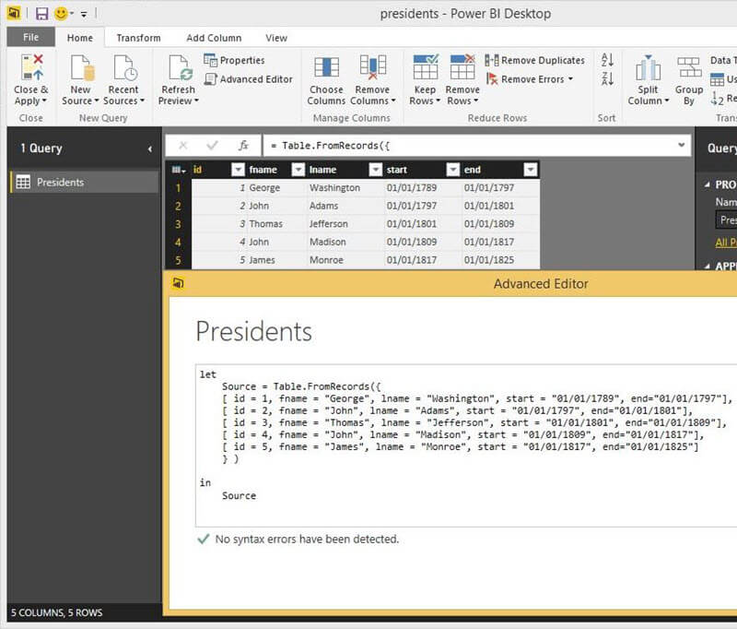
Task: Open the Advanced Editor ribbon button
Action: [248, 79]
